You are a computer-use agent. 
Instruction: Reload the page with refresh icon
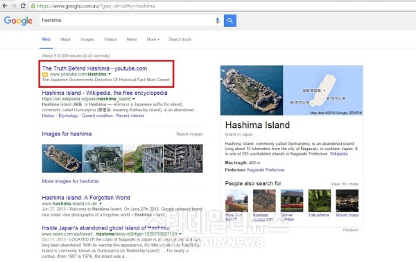[23, 6]
